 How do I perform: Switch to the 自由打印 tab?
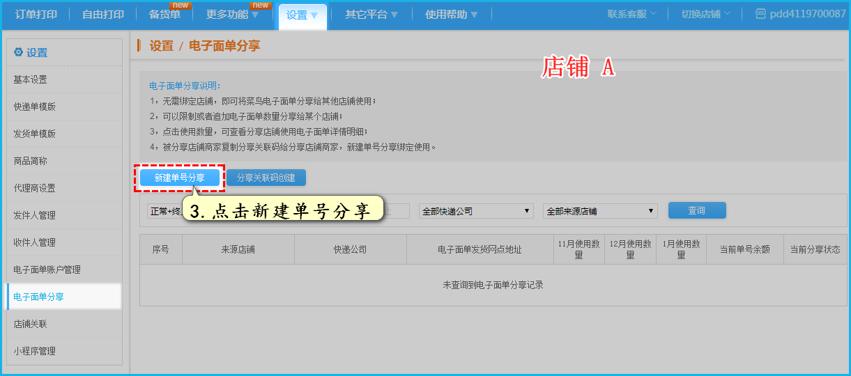[103, 15]
